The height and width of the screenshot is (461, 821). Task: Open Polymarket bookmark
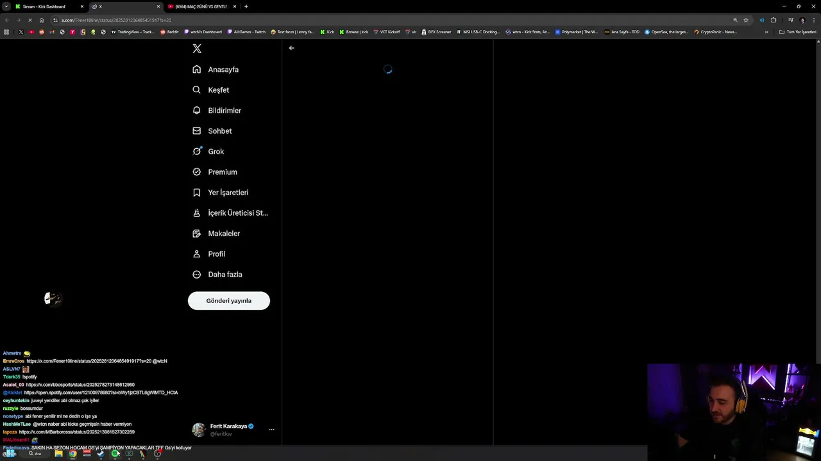click(x=577, y=32)
